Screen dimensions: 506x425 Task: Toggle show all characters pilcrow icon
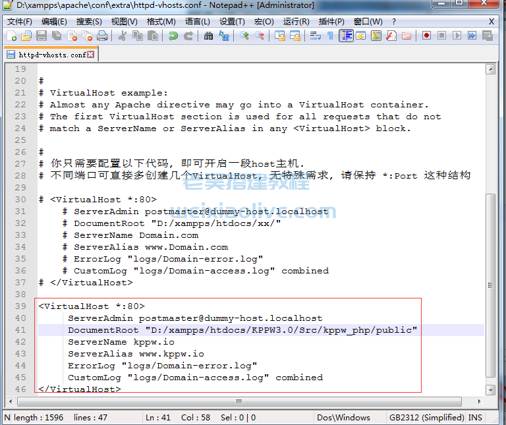tap(330, 36)
